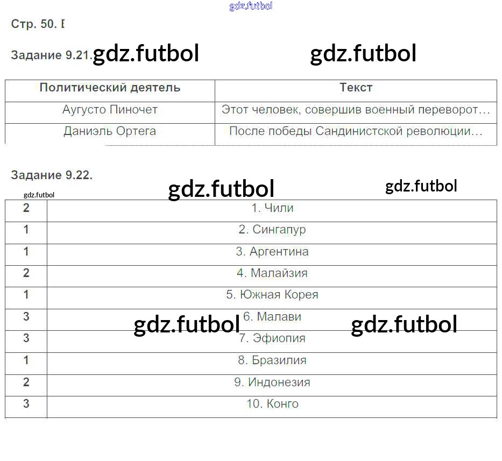The width and height of the screenshot is (502, 461).
Task: Select the 'Задание 9.22.' heading
Action: click(x=52, y=175)
